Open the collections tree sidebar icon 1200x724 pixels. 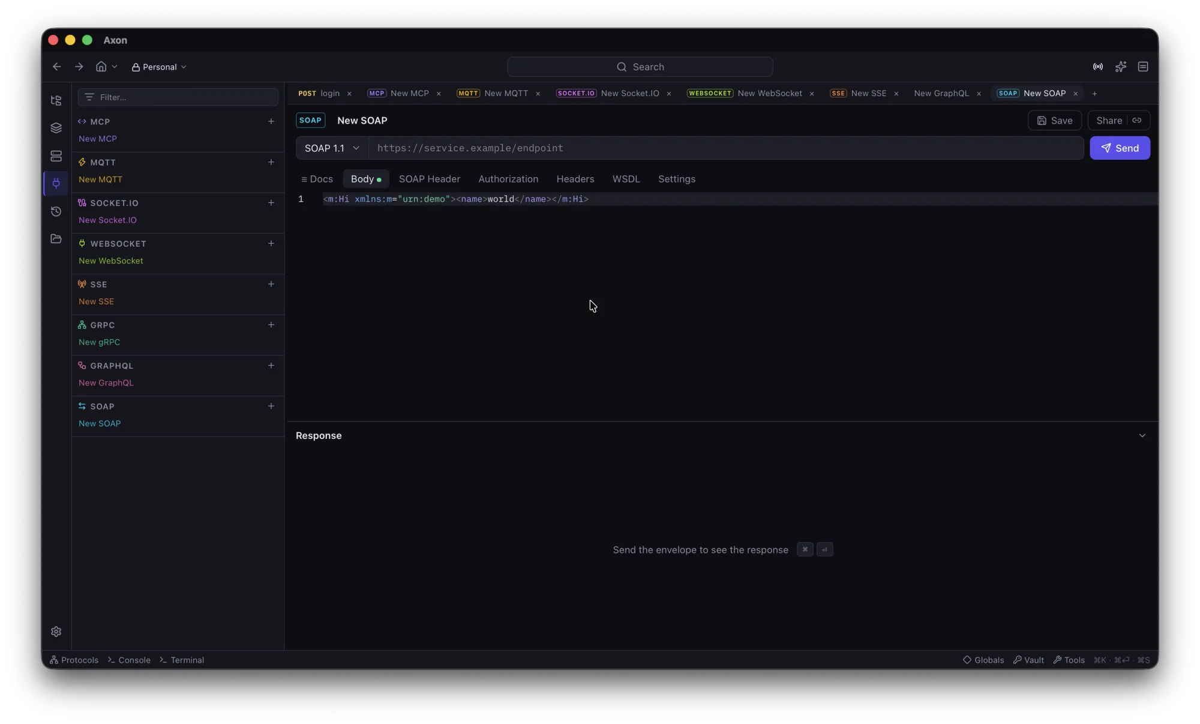(56, 100)
